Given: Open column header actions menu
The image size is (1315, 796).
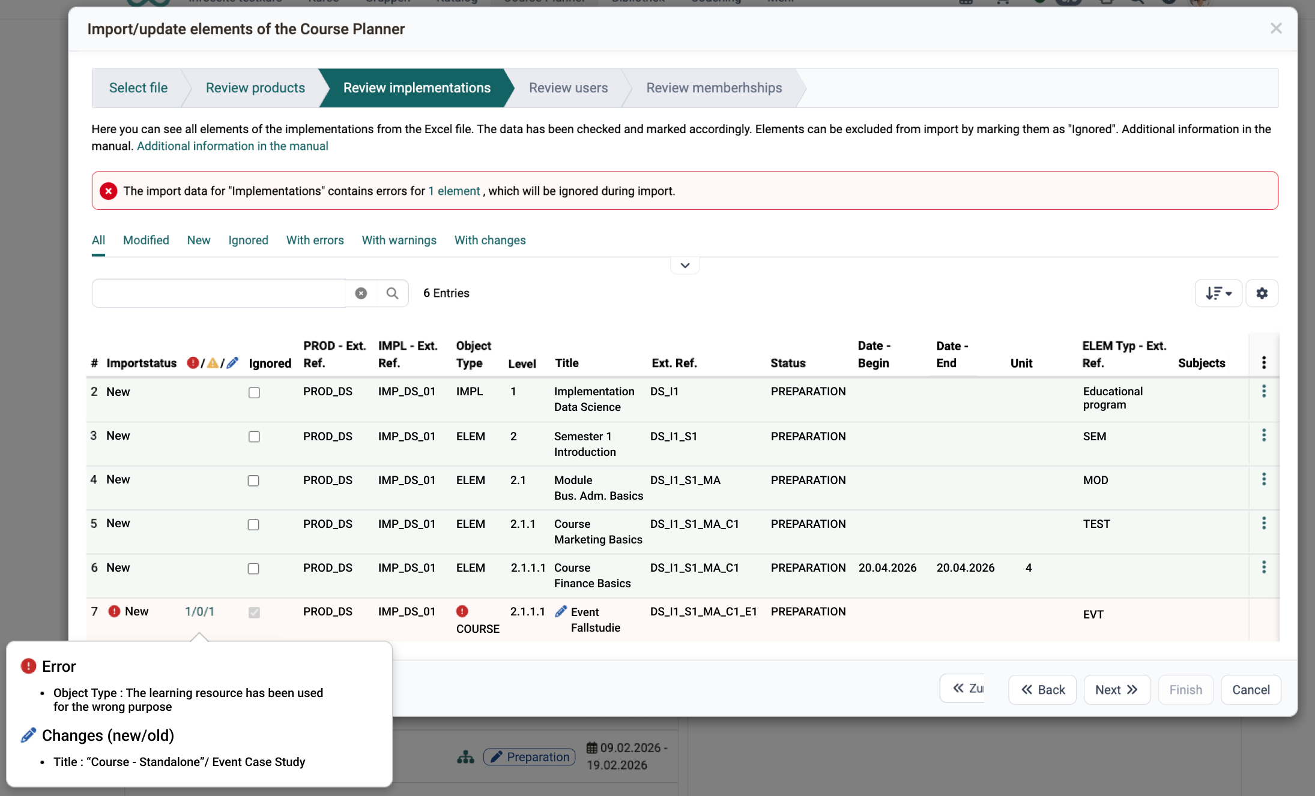Looking at the screenshot, I should 1264,362.
